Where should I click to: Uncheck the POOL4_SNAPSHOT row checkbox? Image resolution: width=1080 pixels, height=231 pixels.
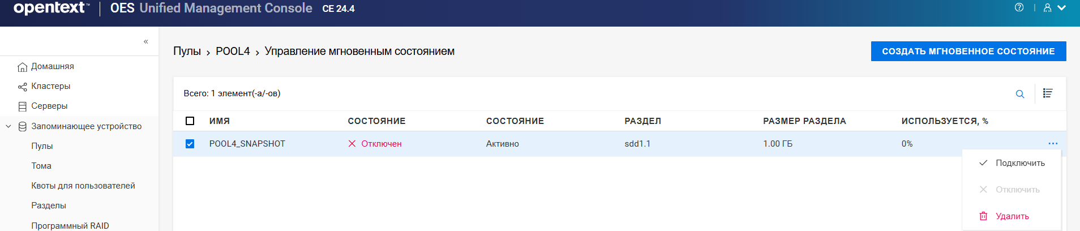pyautogui.click(x=190, y=144)
